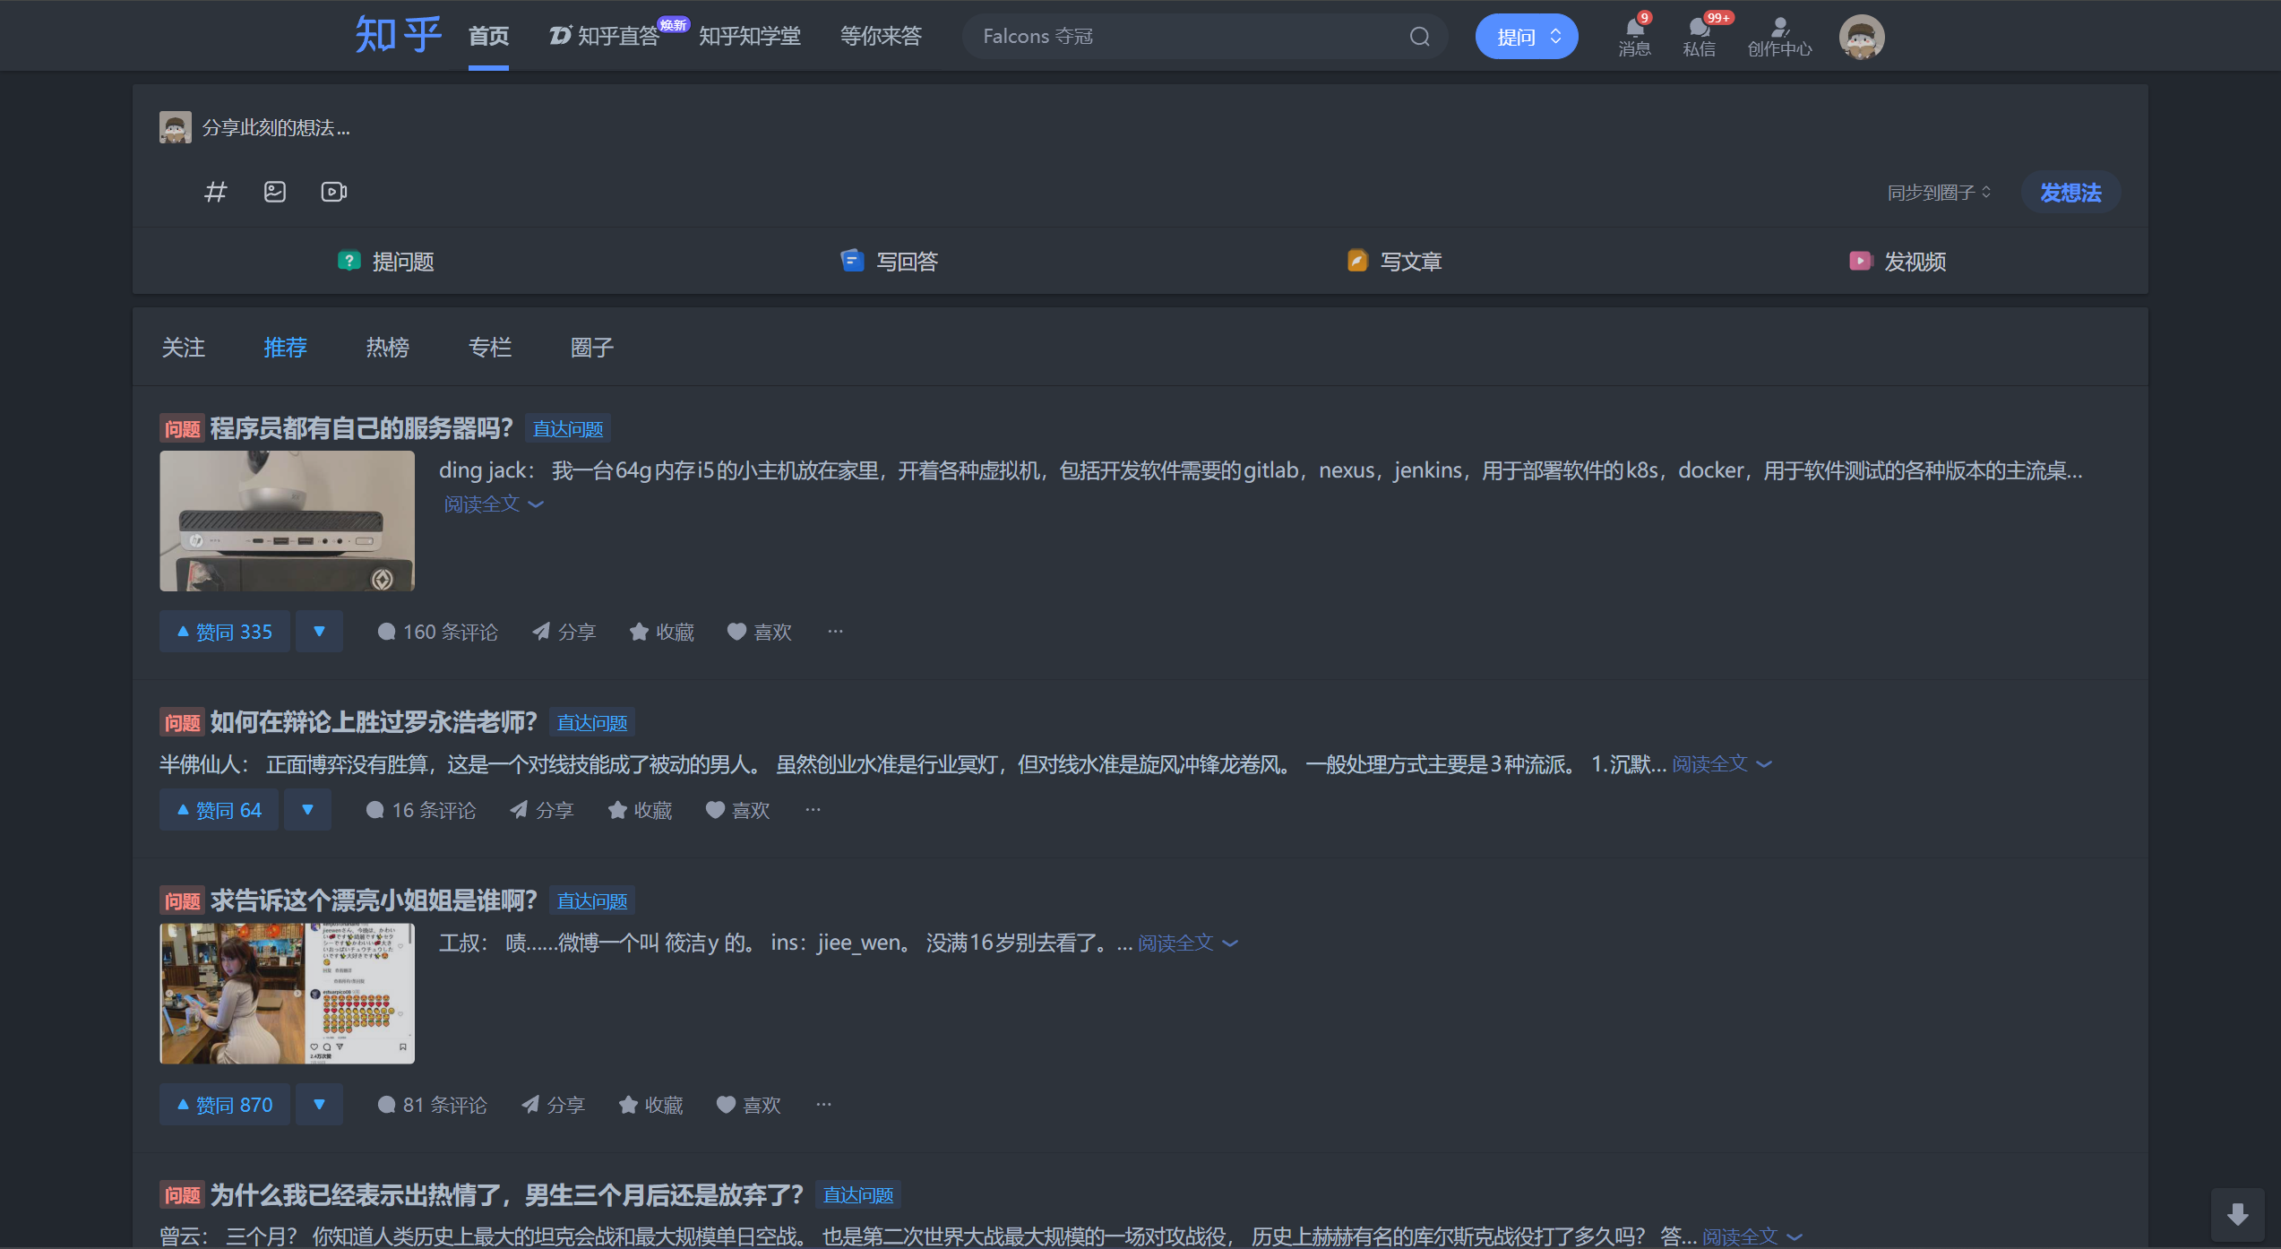Image resolution: width=2281 pixels, height=1249 pixels.
Task: Downvote the Luo Yonghao debate answer
Action: [x=307, y=810]
